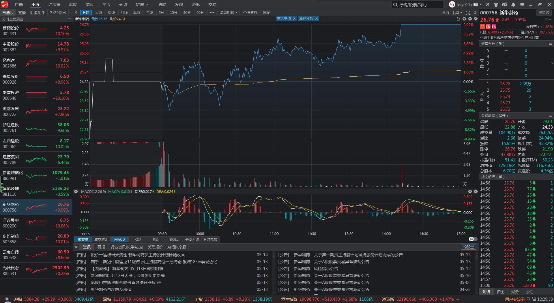Image resolution: width=554 pixels, height=303 pixels.
Task: Select the 60分 period tab
Action: tap(200, 12)
